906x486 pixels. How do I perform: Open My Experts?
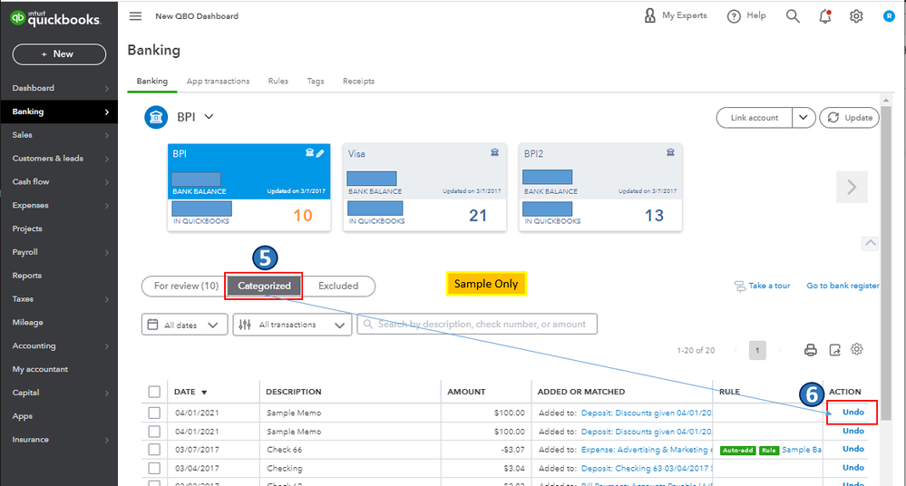pyautogui.click(x=675, y=15)
